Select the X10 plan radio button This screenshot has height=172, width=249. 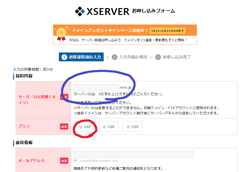81,127
